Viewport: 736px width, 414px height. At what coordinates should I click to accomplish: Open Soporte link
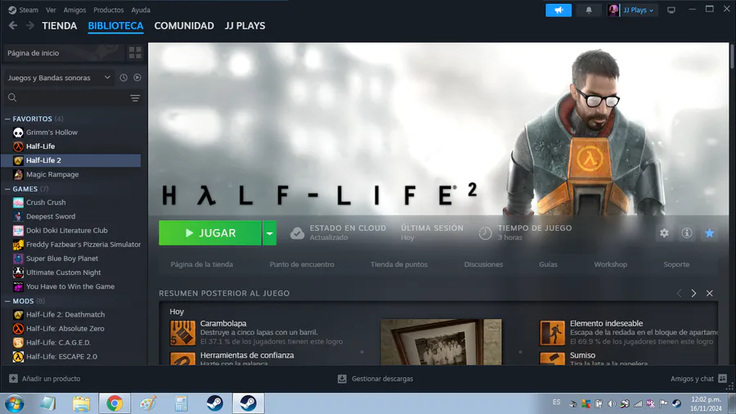coord(676,265)
